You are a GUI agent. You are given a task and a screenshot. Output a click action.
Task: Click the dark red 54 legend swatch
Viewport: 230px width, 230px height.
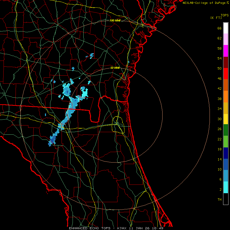tap(226, 62)
